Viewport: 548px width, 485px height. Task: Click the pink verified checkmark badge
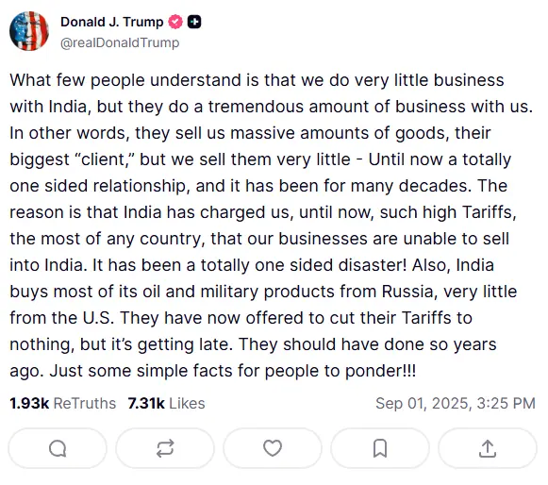point(175,22)
